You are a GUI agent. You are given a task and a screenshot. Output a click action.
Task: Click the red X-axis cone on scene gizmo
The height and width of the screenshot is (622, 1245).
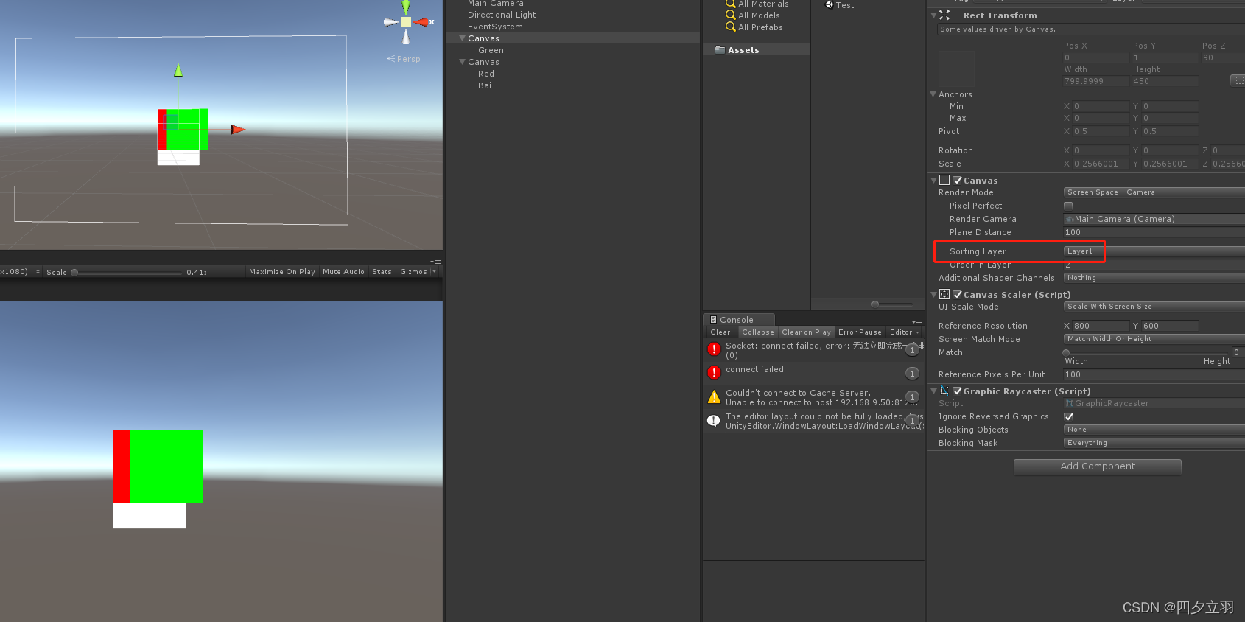(422, 22)
